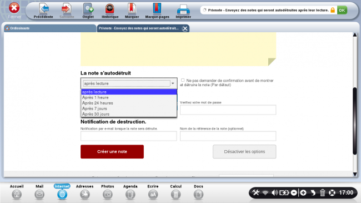Click the zoom in plus icon
The width and height of the screenshot is (361, 203).
[x=303, y=192]
